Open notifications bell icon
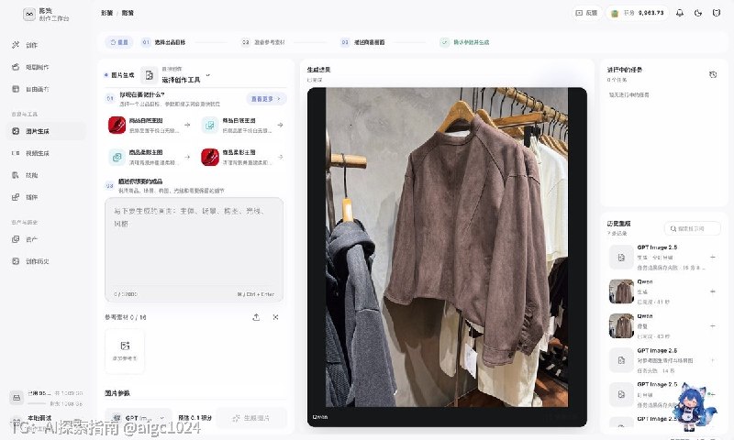This screenshot has height=440, width=734. (680, 13)
